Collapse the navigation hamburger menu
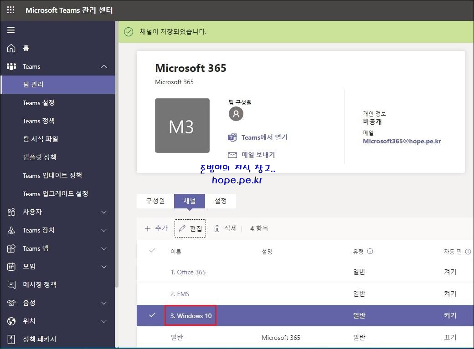 [11, 30]
